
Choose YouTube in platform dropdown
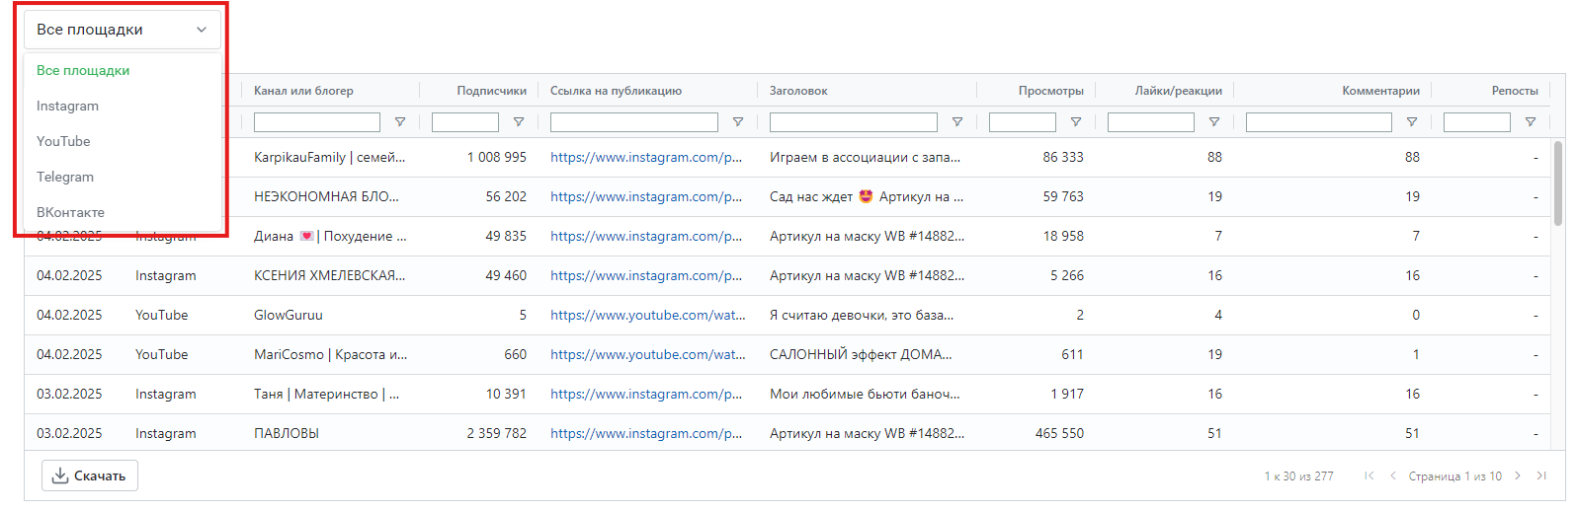click(63, 141)
